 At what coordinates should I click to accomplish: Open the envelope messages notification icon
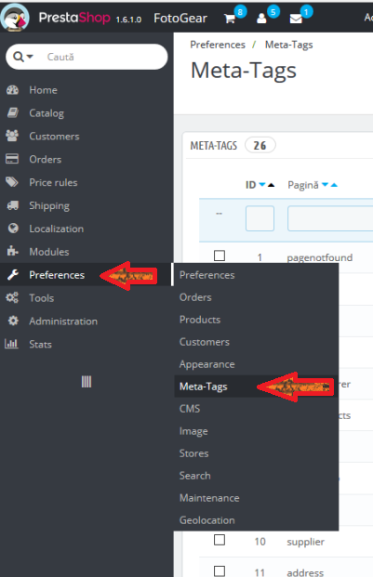pos(296,19)
